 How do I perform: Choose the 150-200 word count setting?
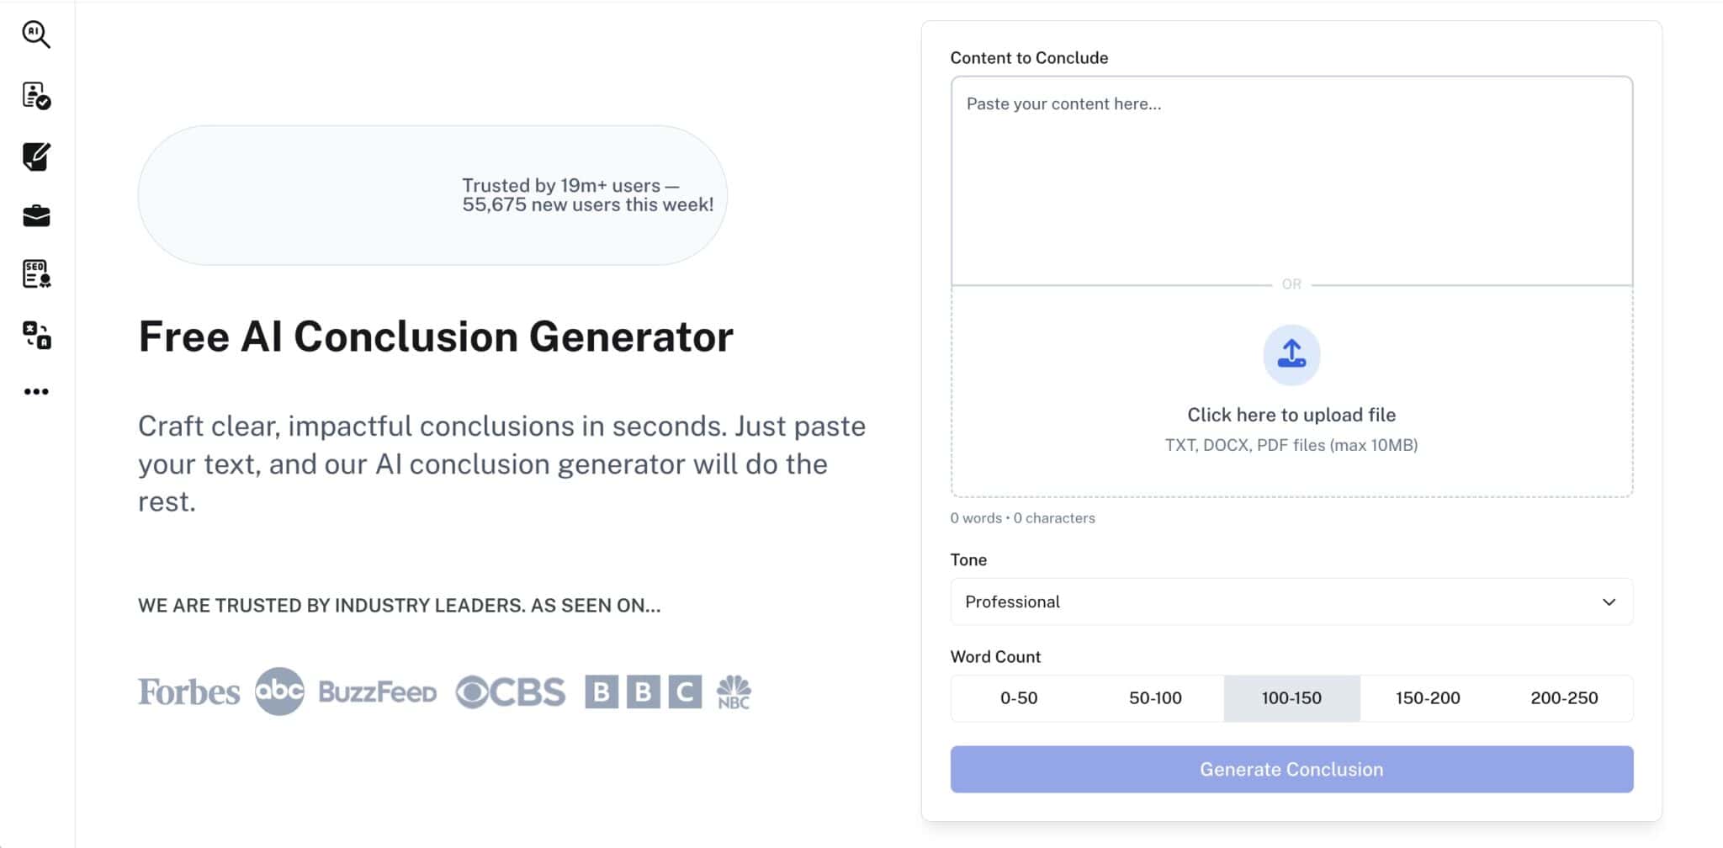pos(1428,697)
